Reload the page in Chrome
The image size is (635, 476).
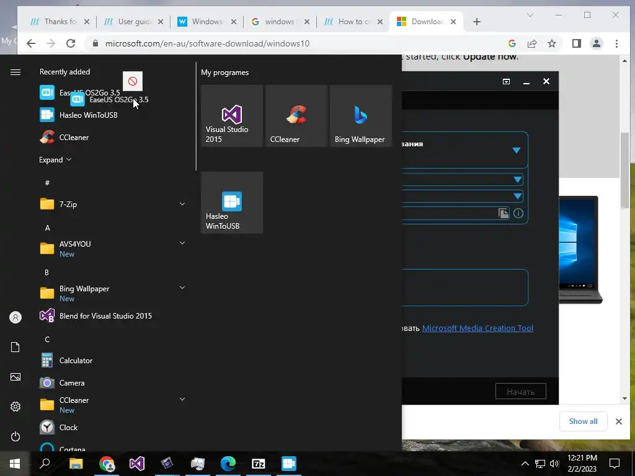(71, 44)
